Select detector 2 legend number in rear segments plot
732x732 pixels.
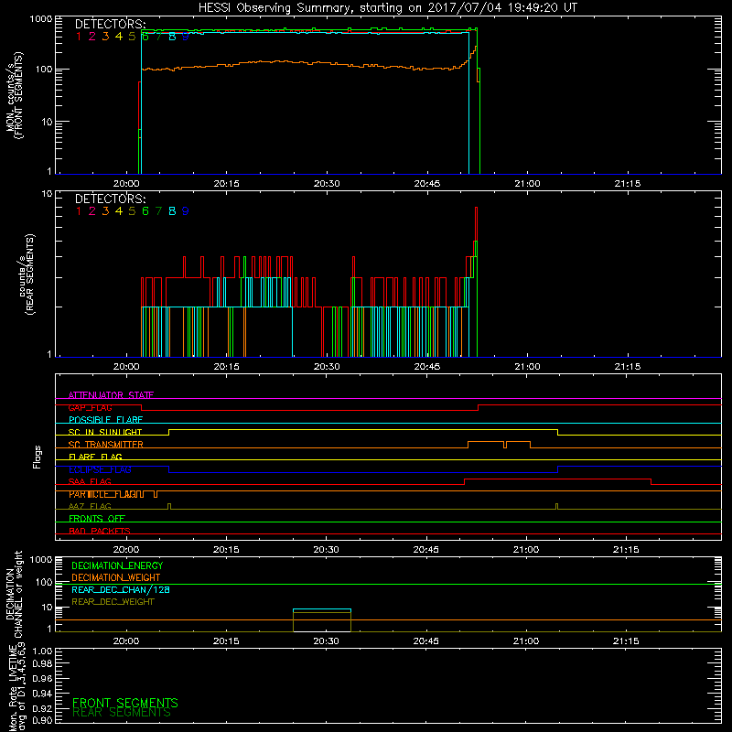92,211
